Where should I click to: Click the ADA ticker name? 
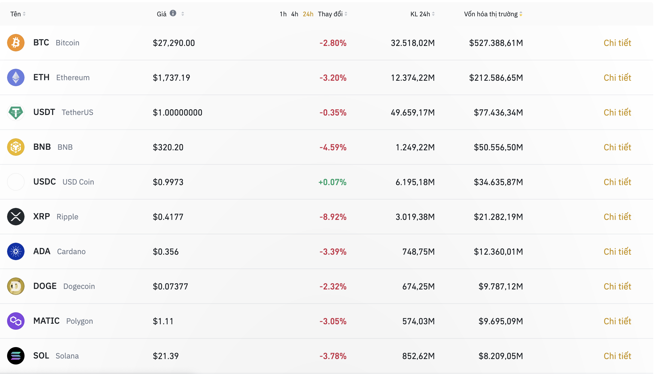coord(42,251)
